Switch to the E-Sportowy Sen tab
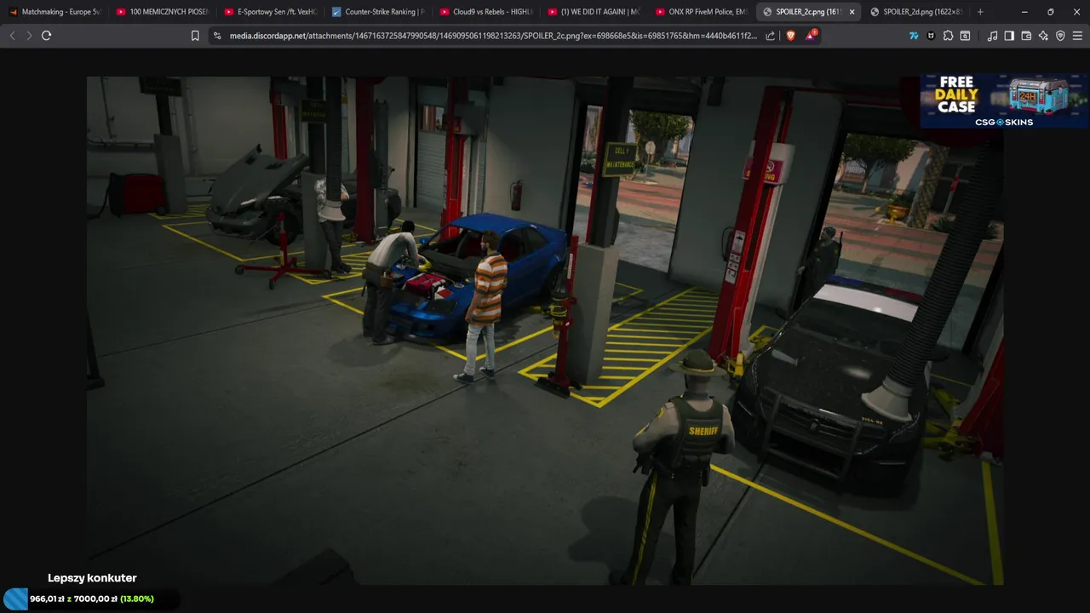The image size is (1090, 613). pyautogui.click(x=270, y=12)
